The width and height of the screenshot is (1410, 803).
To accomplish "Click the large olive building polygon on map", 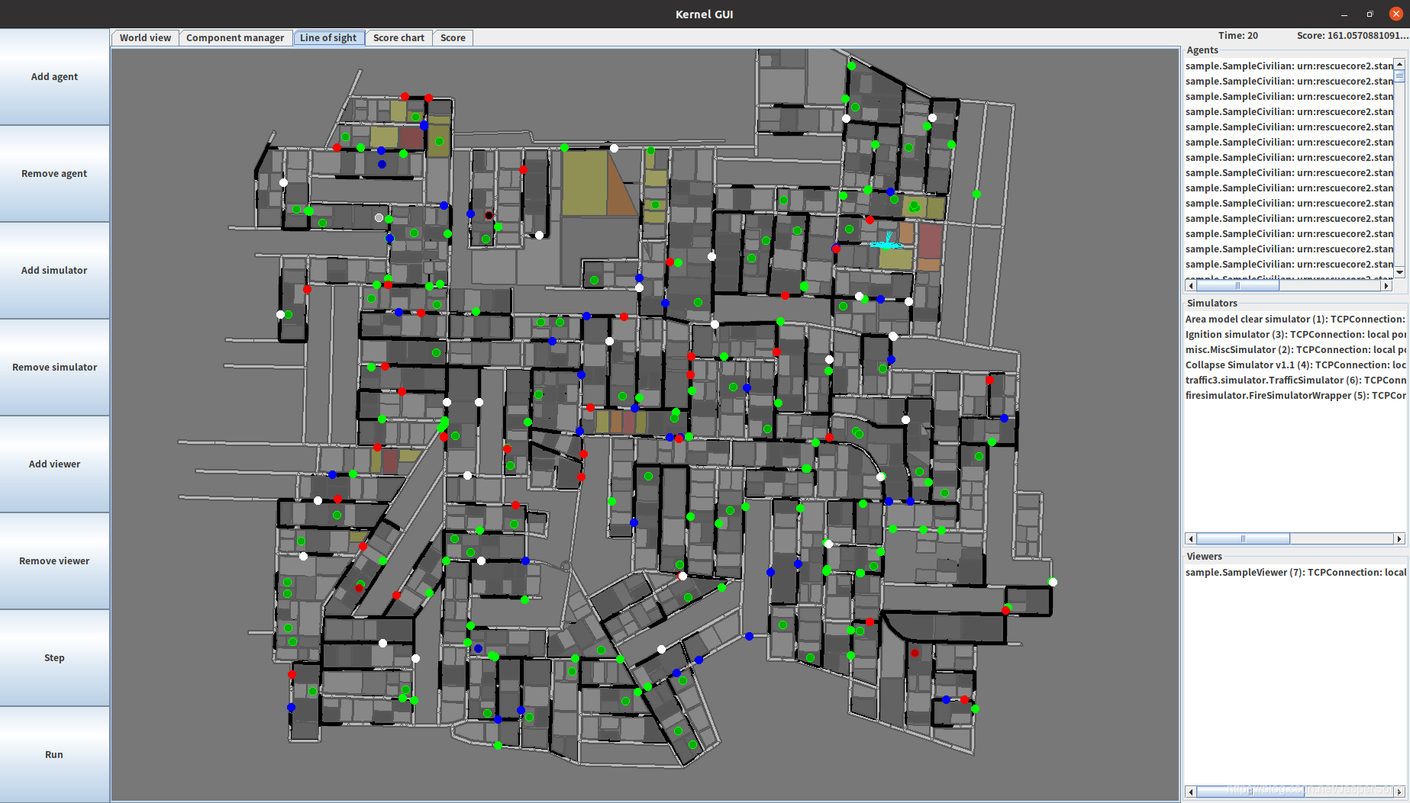I will pos(585,183).
